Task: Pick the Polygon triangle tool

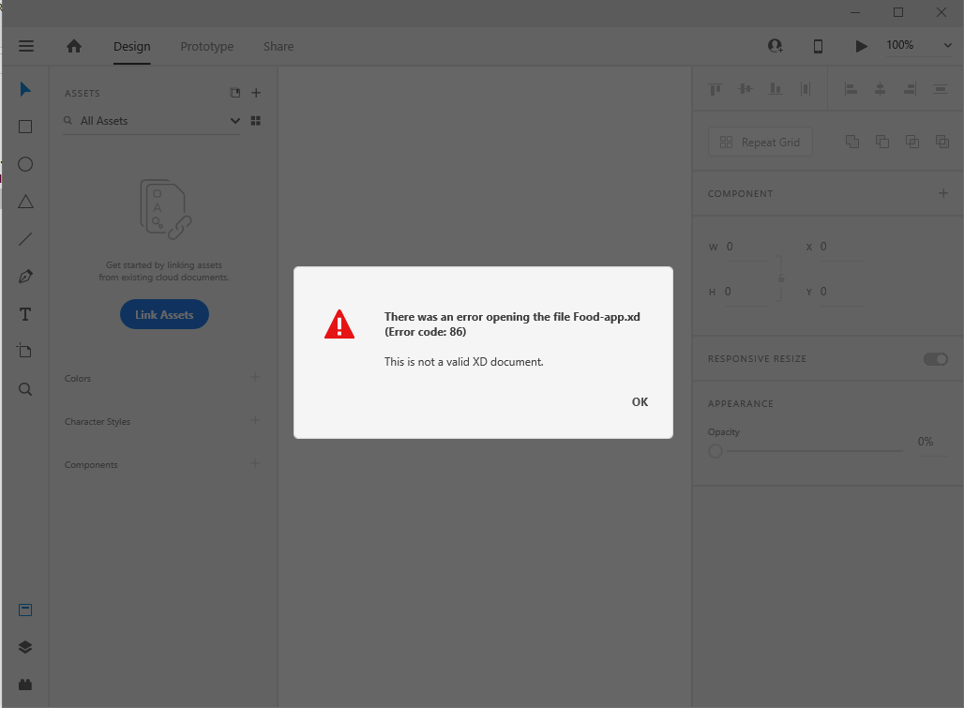Action: tap(25, 202)
